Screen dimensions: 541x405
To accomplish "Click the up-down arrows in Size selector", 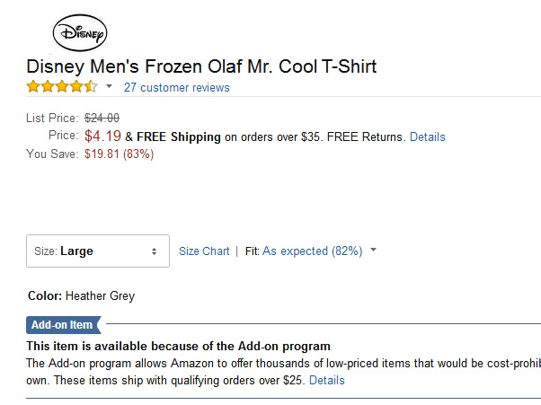I will pyautogui.click(x=154, y=251).
